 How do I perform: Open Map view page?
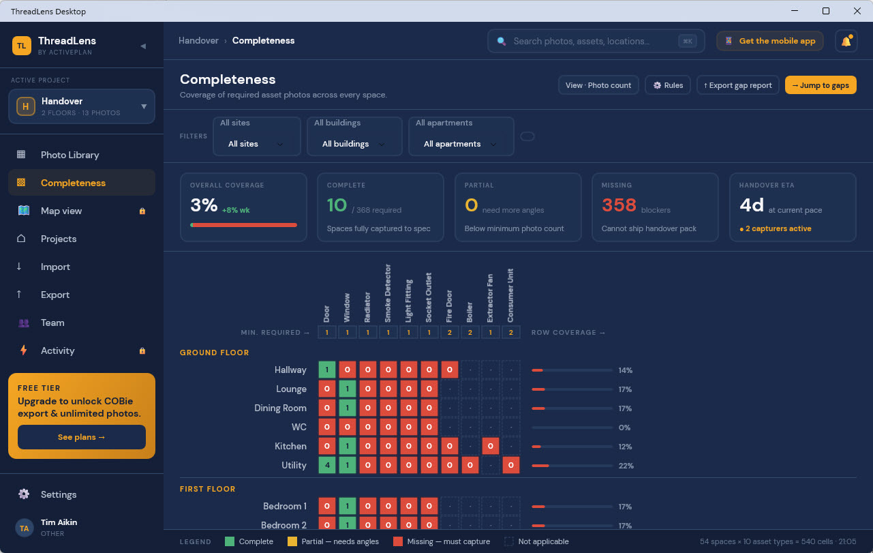[82, 211]
